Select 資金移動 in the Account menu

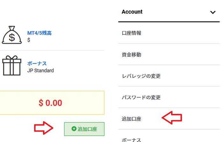(132, 55)
